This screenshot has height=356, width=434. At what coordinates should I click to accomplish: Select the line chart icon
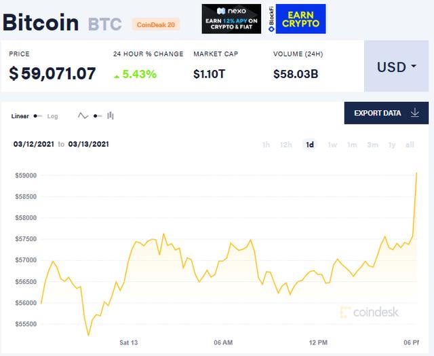tap(83, 116)
